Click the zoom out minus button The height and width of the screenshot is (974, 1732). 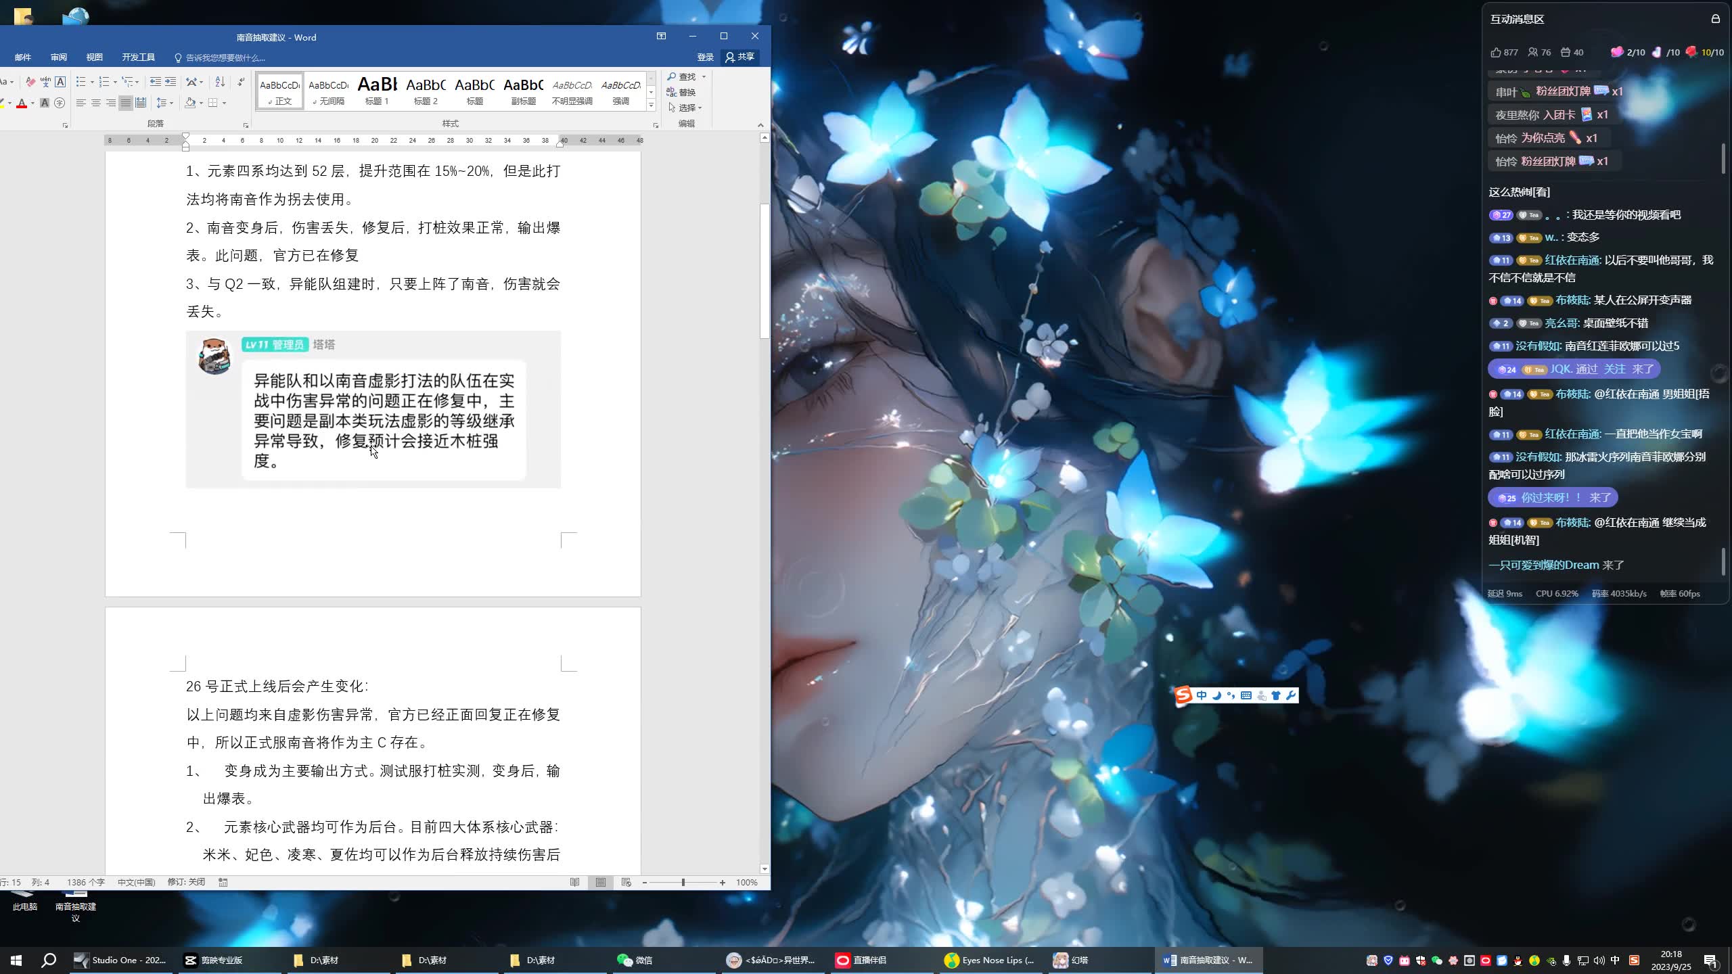pyautogui.click(x=645, y=882)
